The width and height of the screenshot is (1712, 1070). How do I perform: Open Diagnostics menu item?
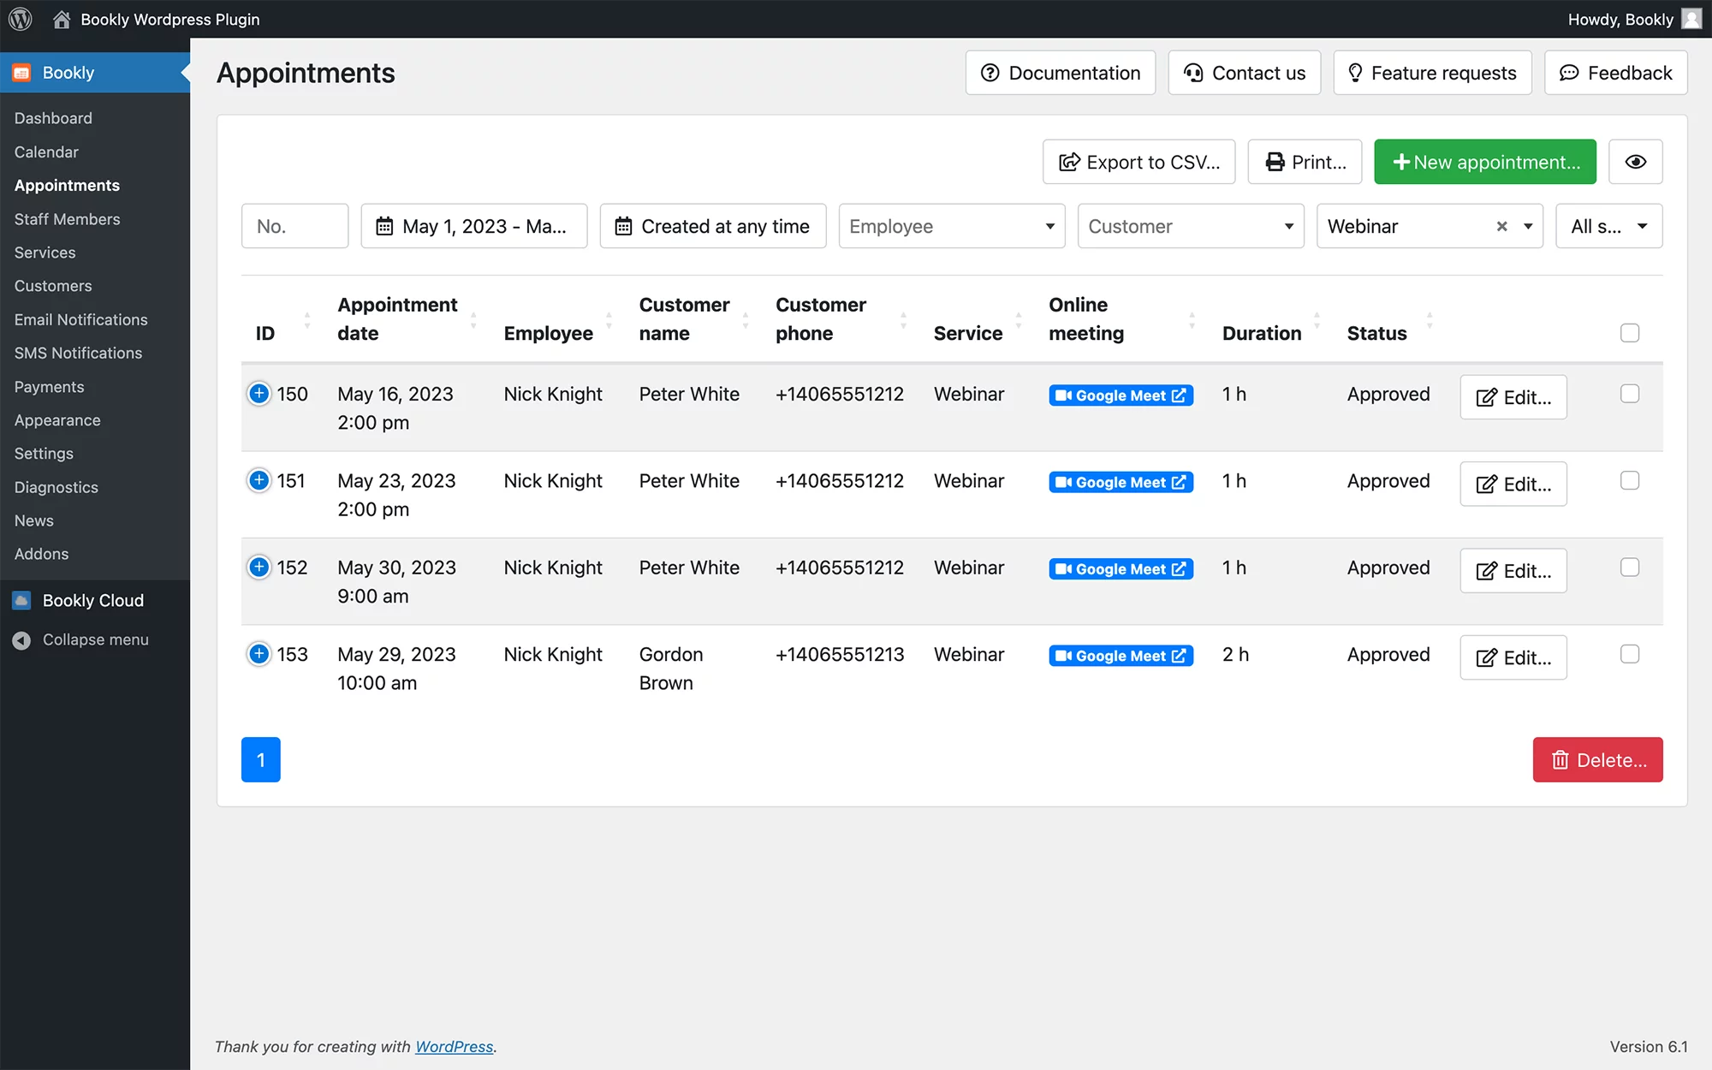pos(56,487)
